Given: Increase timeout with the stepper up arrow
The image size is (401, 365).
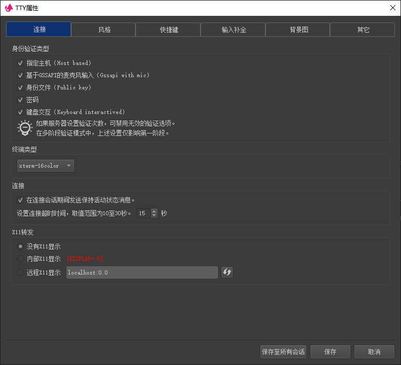Looking at the screenshot, I should pyautogui.click(x=154, y=211).
